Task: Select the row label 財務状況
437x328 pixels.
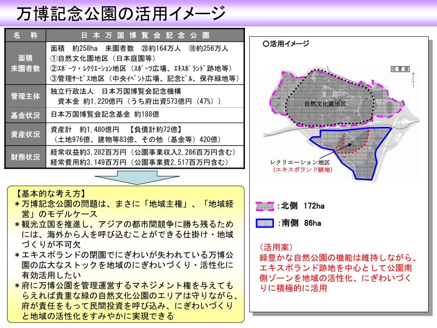Action: tap(25, 157)
